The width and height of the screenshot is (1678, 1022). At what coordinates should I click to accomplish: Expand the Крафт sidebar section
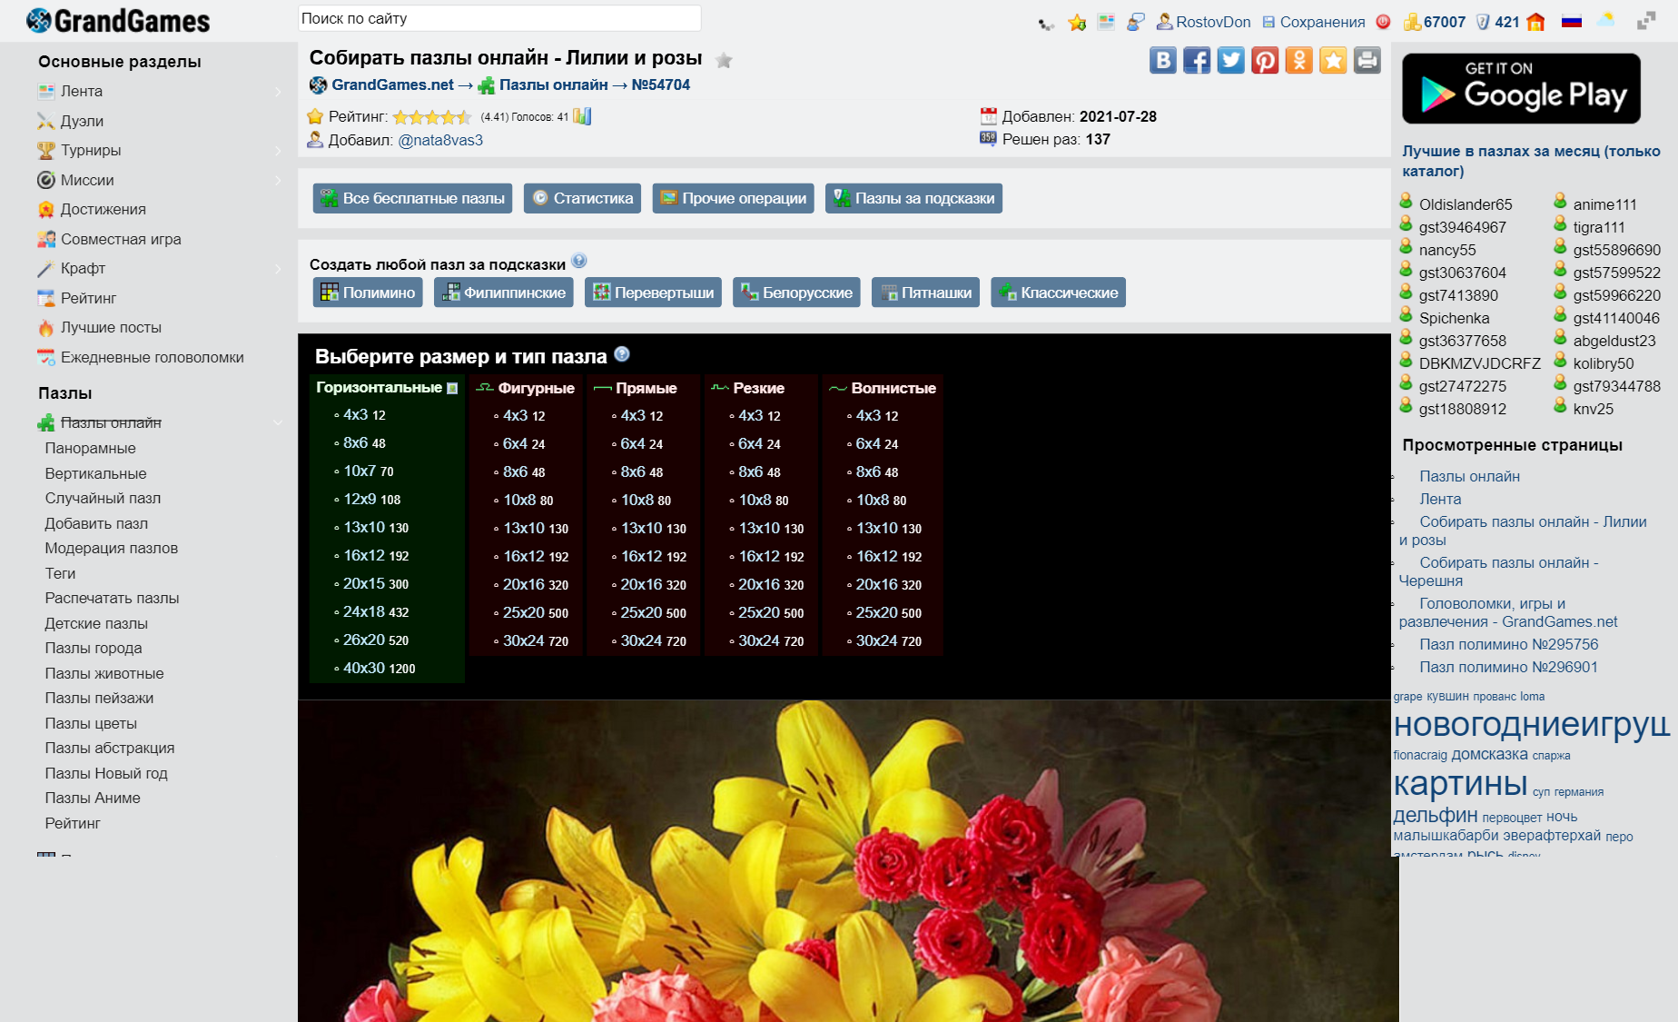pyautogui.click(x=278, y=269)
